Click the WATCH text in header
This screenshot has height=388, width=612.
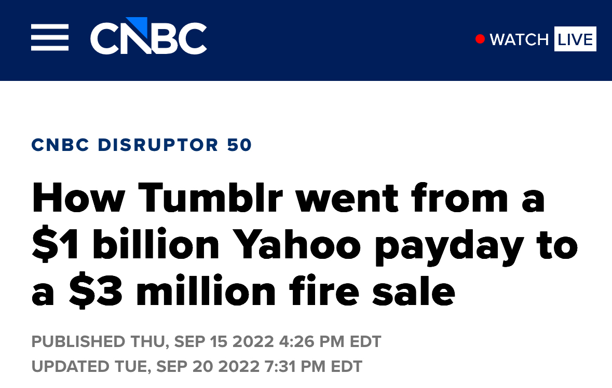[x=519, y=39]
